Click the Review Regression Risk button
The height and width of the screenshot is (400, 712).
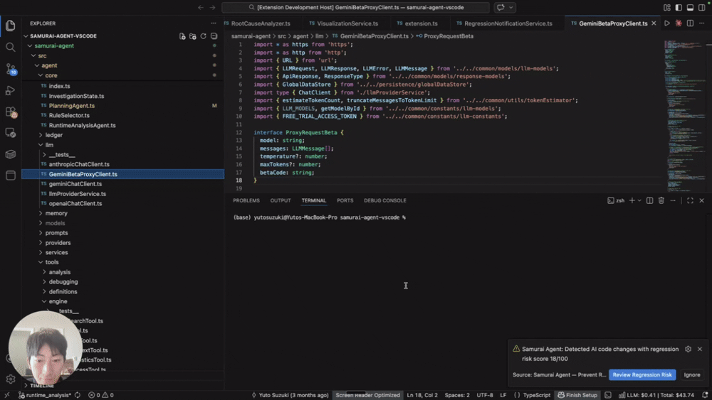[642, 375]
